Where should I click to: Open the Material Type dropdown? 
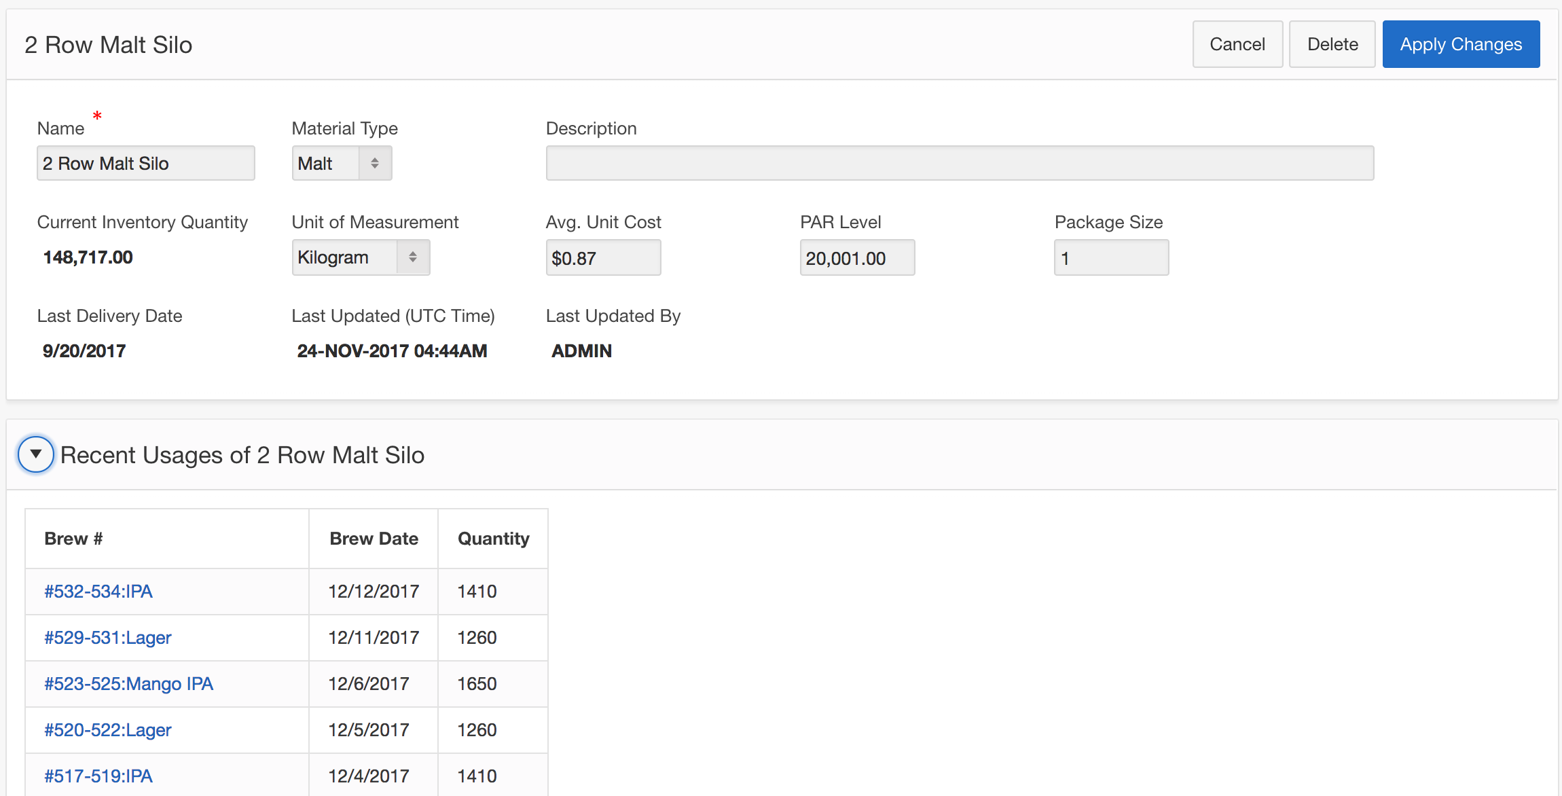click(x=342, y=164)
